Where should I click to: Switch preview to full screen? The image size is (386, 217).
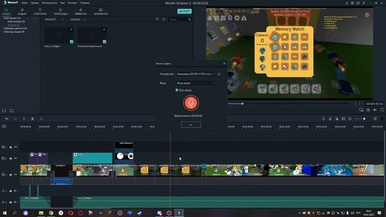(x=382, y=110)
